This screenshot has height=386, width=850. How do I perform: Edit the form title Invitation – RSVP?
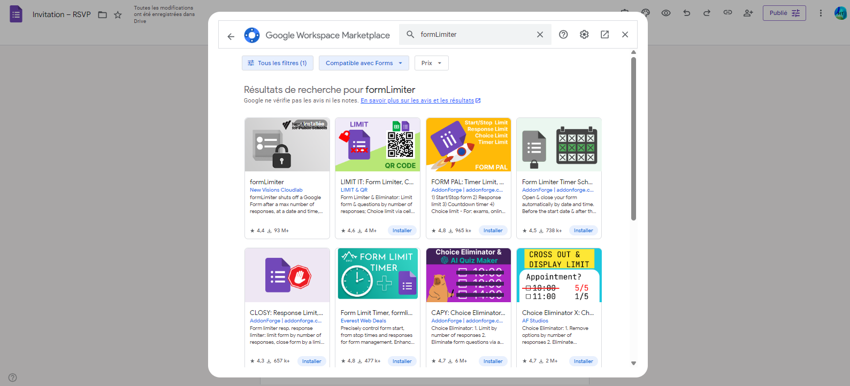click(x=62, y=14)
